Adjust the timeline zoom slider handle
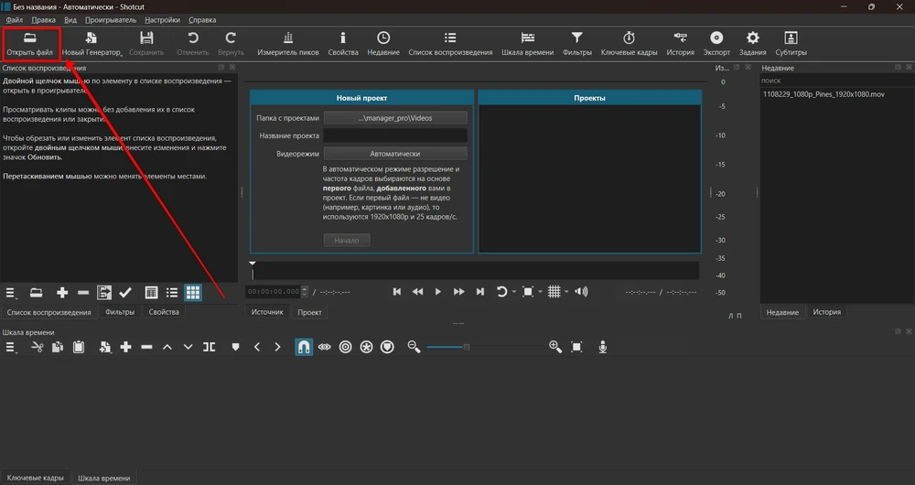The height and width of the screenshot is (485, 915). [467, 347]
